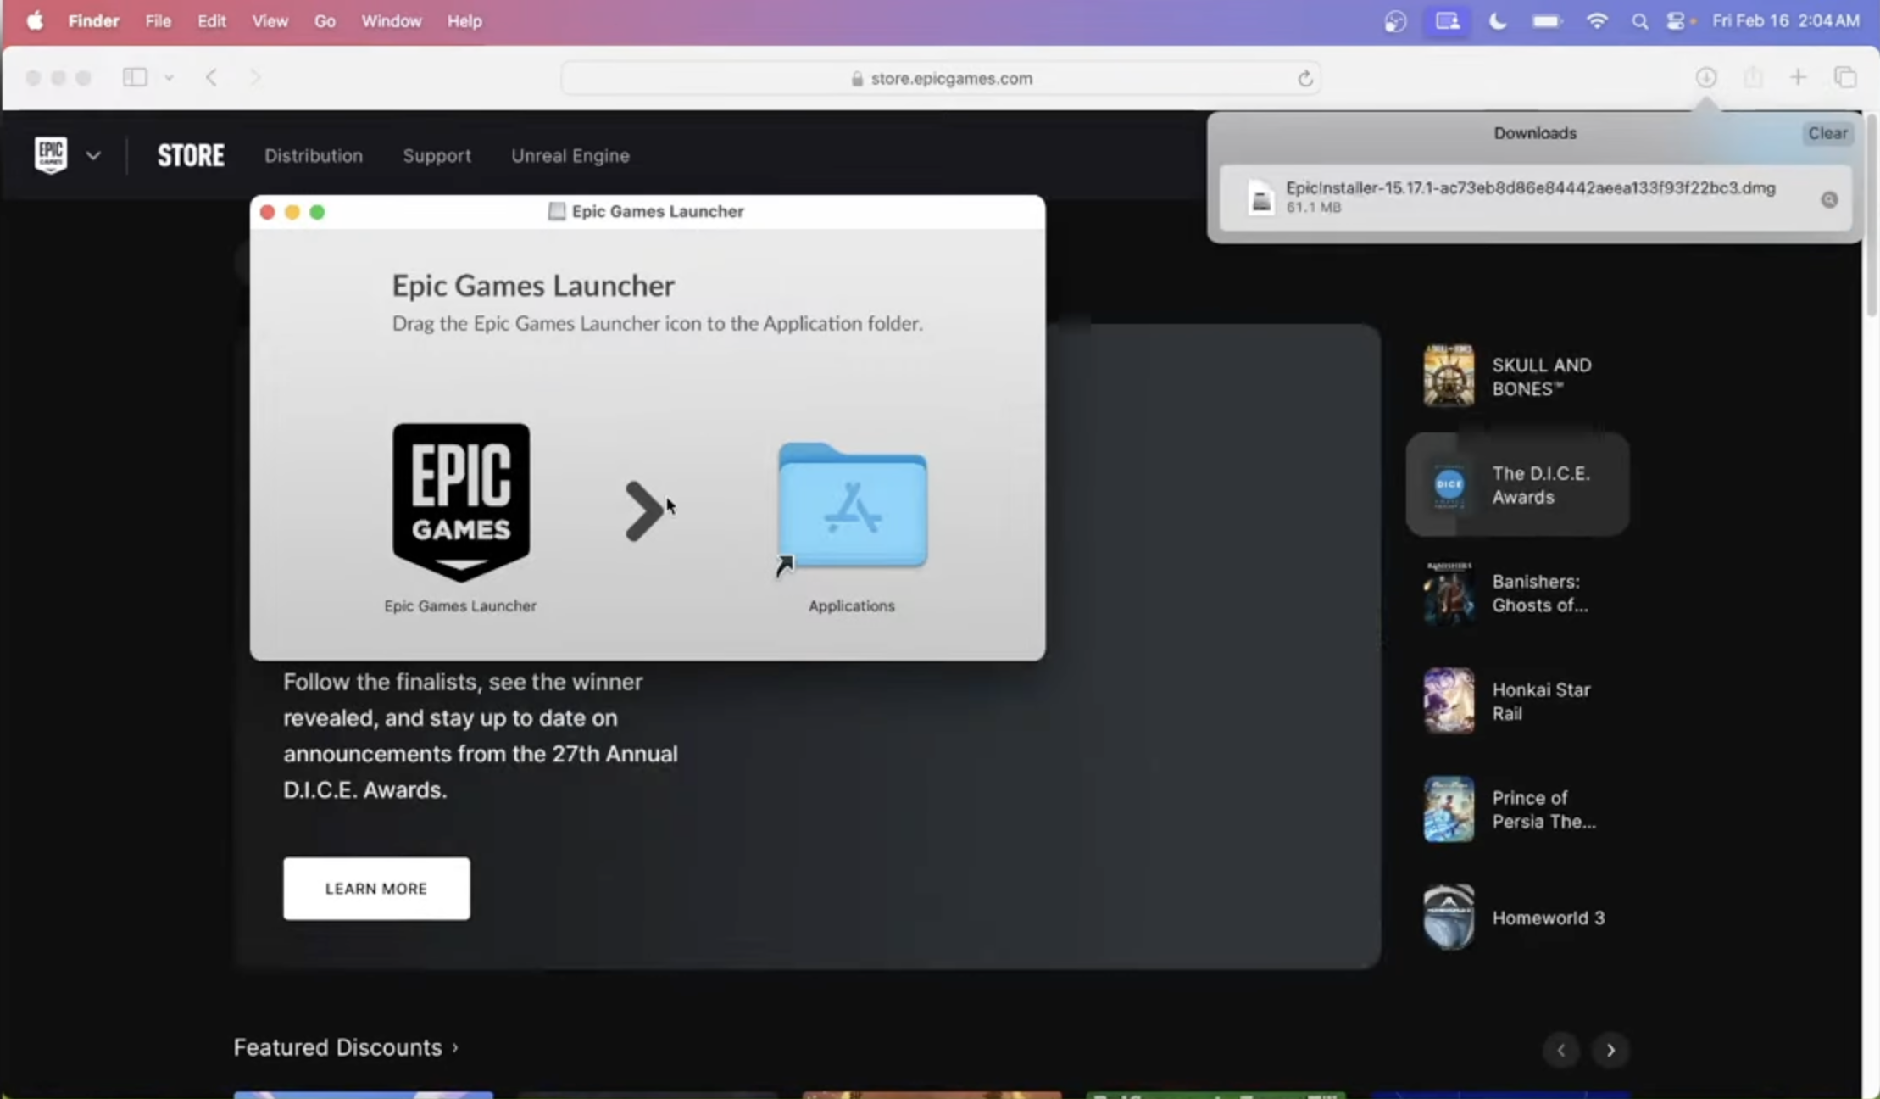Click the Safari reload page icon
This screenshot has height=1099, width=1880.
1305,79
